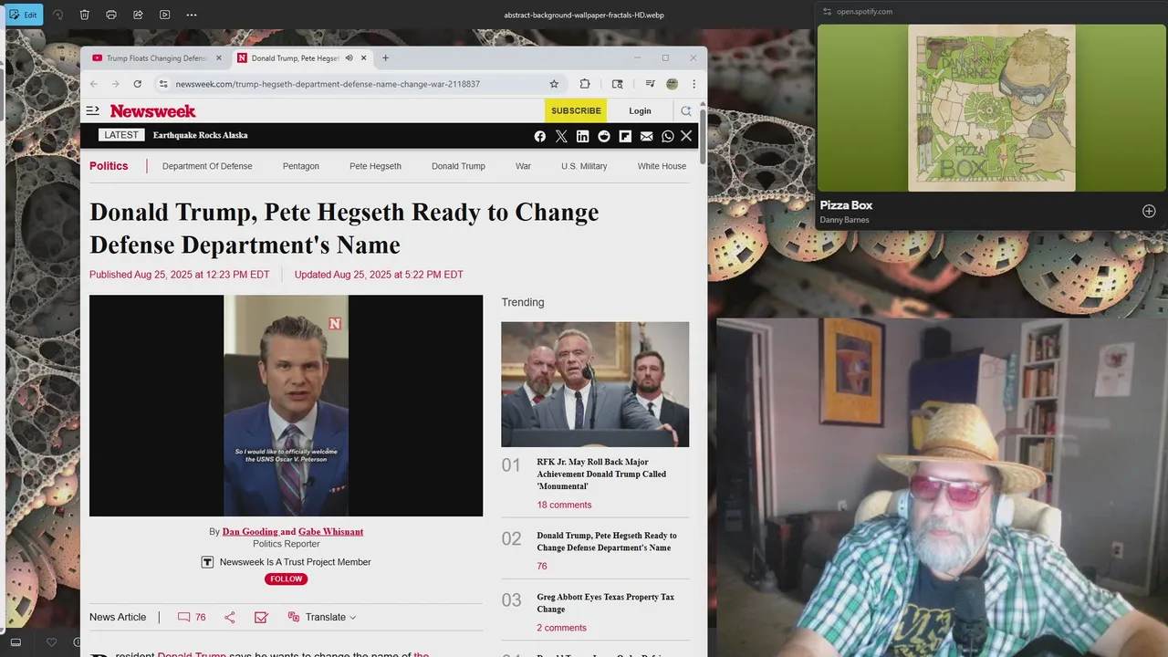
Task: Open the media controls icon in browser toolbar
Action: click(650, 84)
